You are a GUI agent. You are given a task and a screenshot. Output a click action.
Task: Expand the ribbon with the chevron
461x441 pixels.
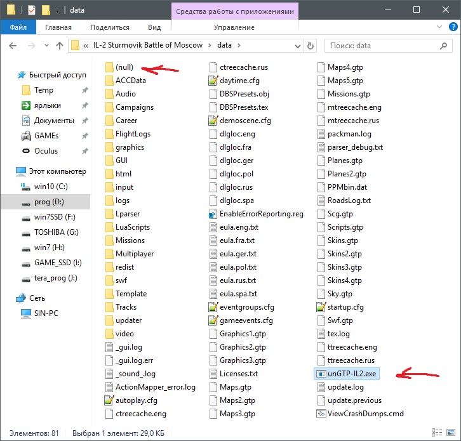pos(439,27)
